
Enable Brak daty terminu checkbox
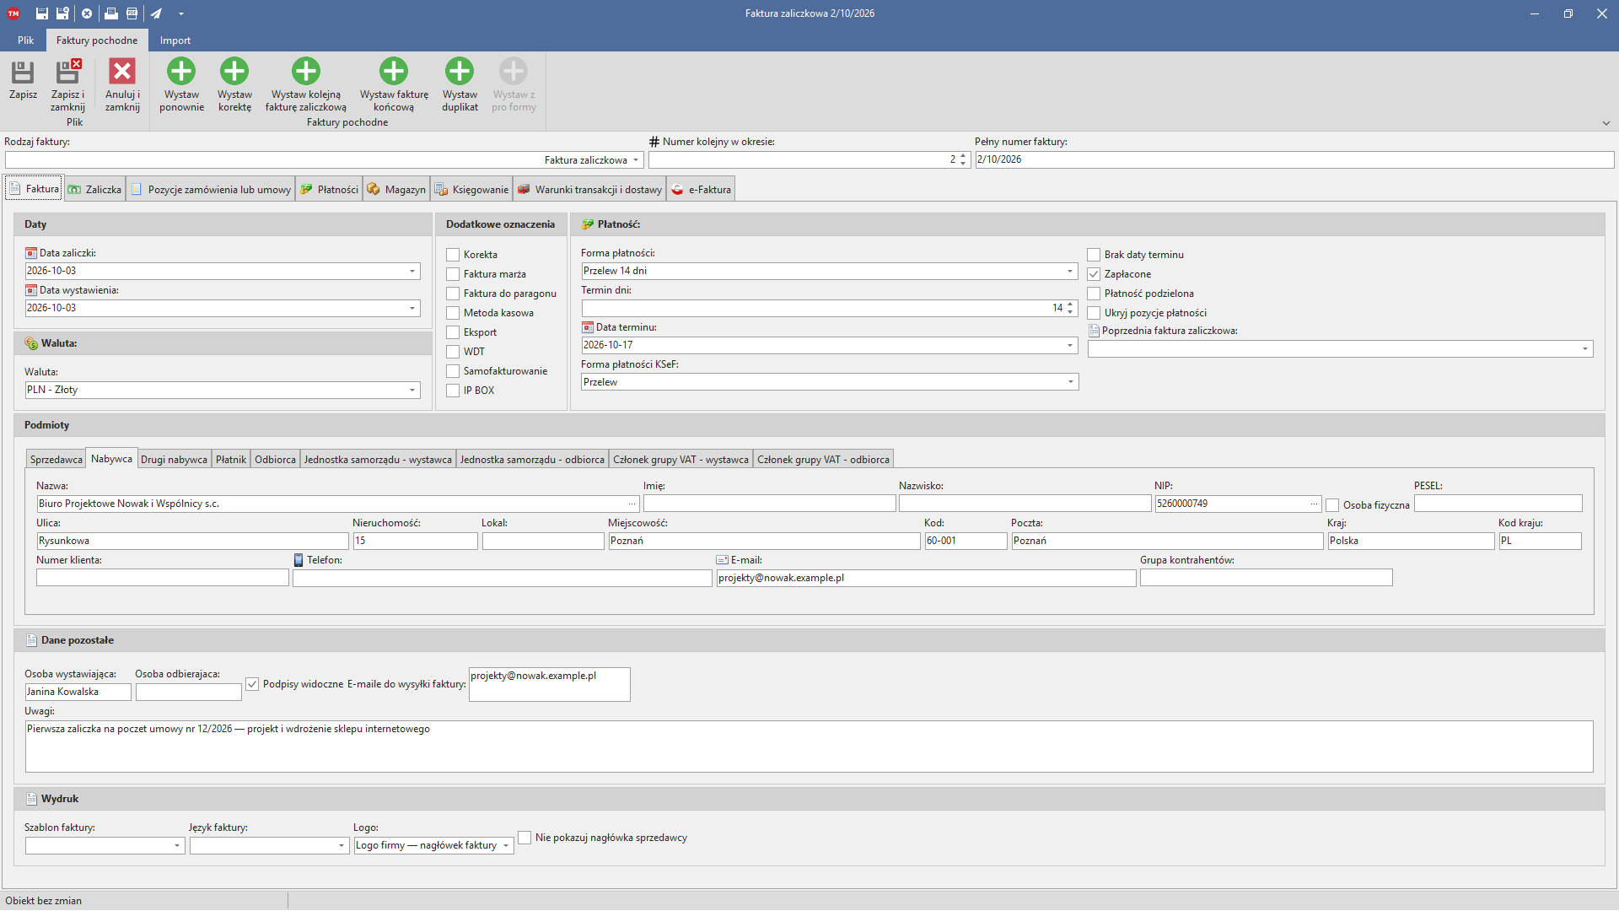pos(1094,255)
